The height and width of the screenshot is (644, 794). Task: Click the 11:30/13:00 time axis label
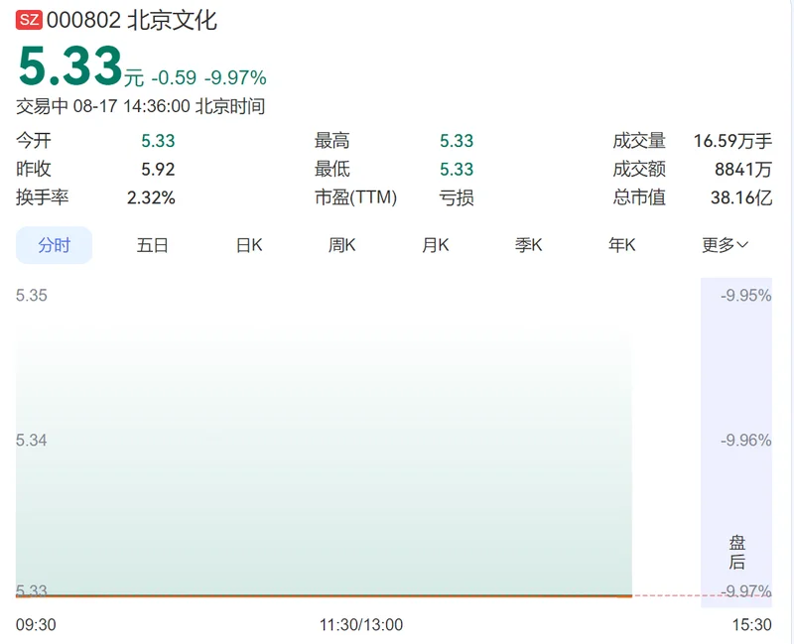tap(361, 625)
